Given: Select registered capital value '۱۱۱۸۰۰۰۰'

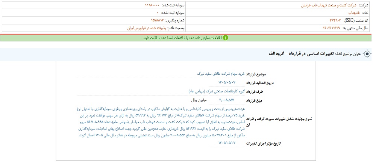Looking at the screenshot, I should pyautogui.click(x=152, y=5).
